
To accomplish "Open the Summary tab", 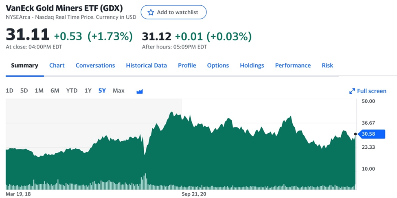I will [x=24, y=65].
